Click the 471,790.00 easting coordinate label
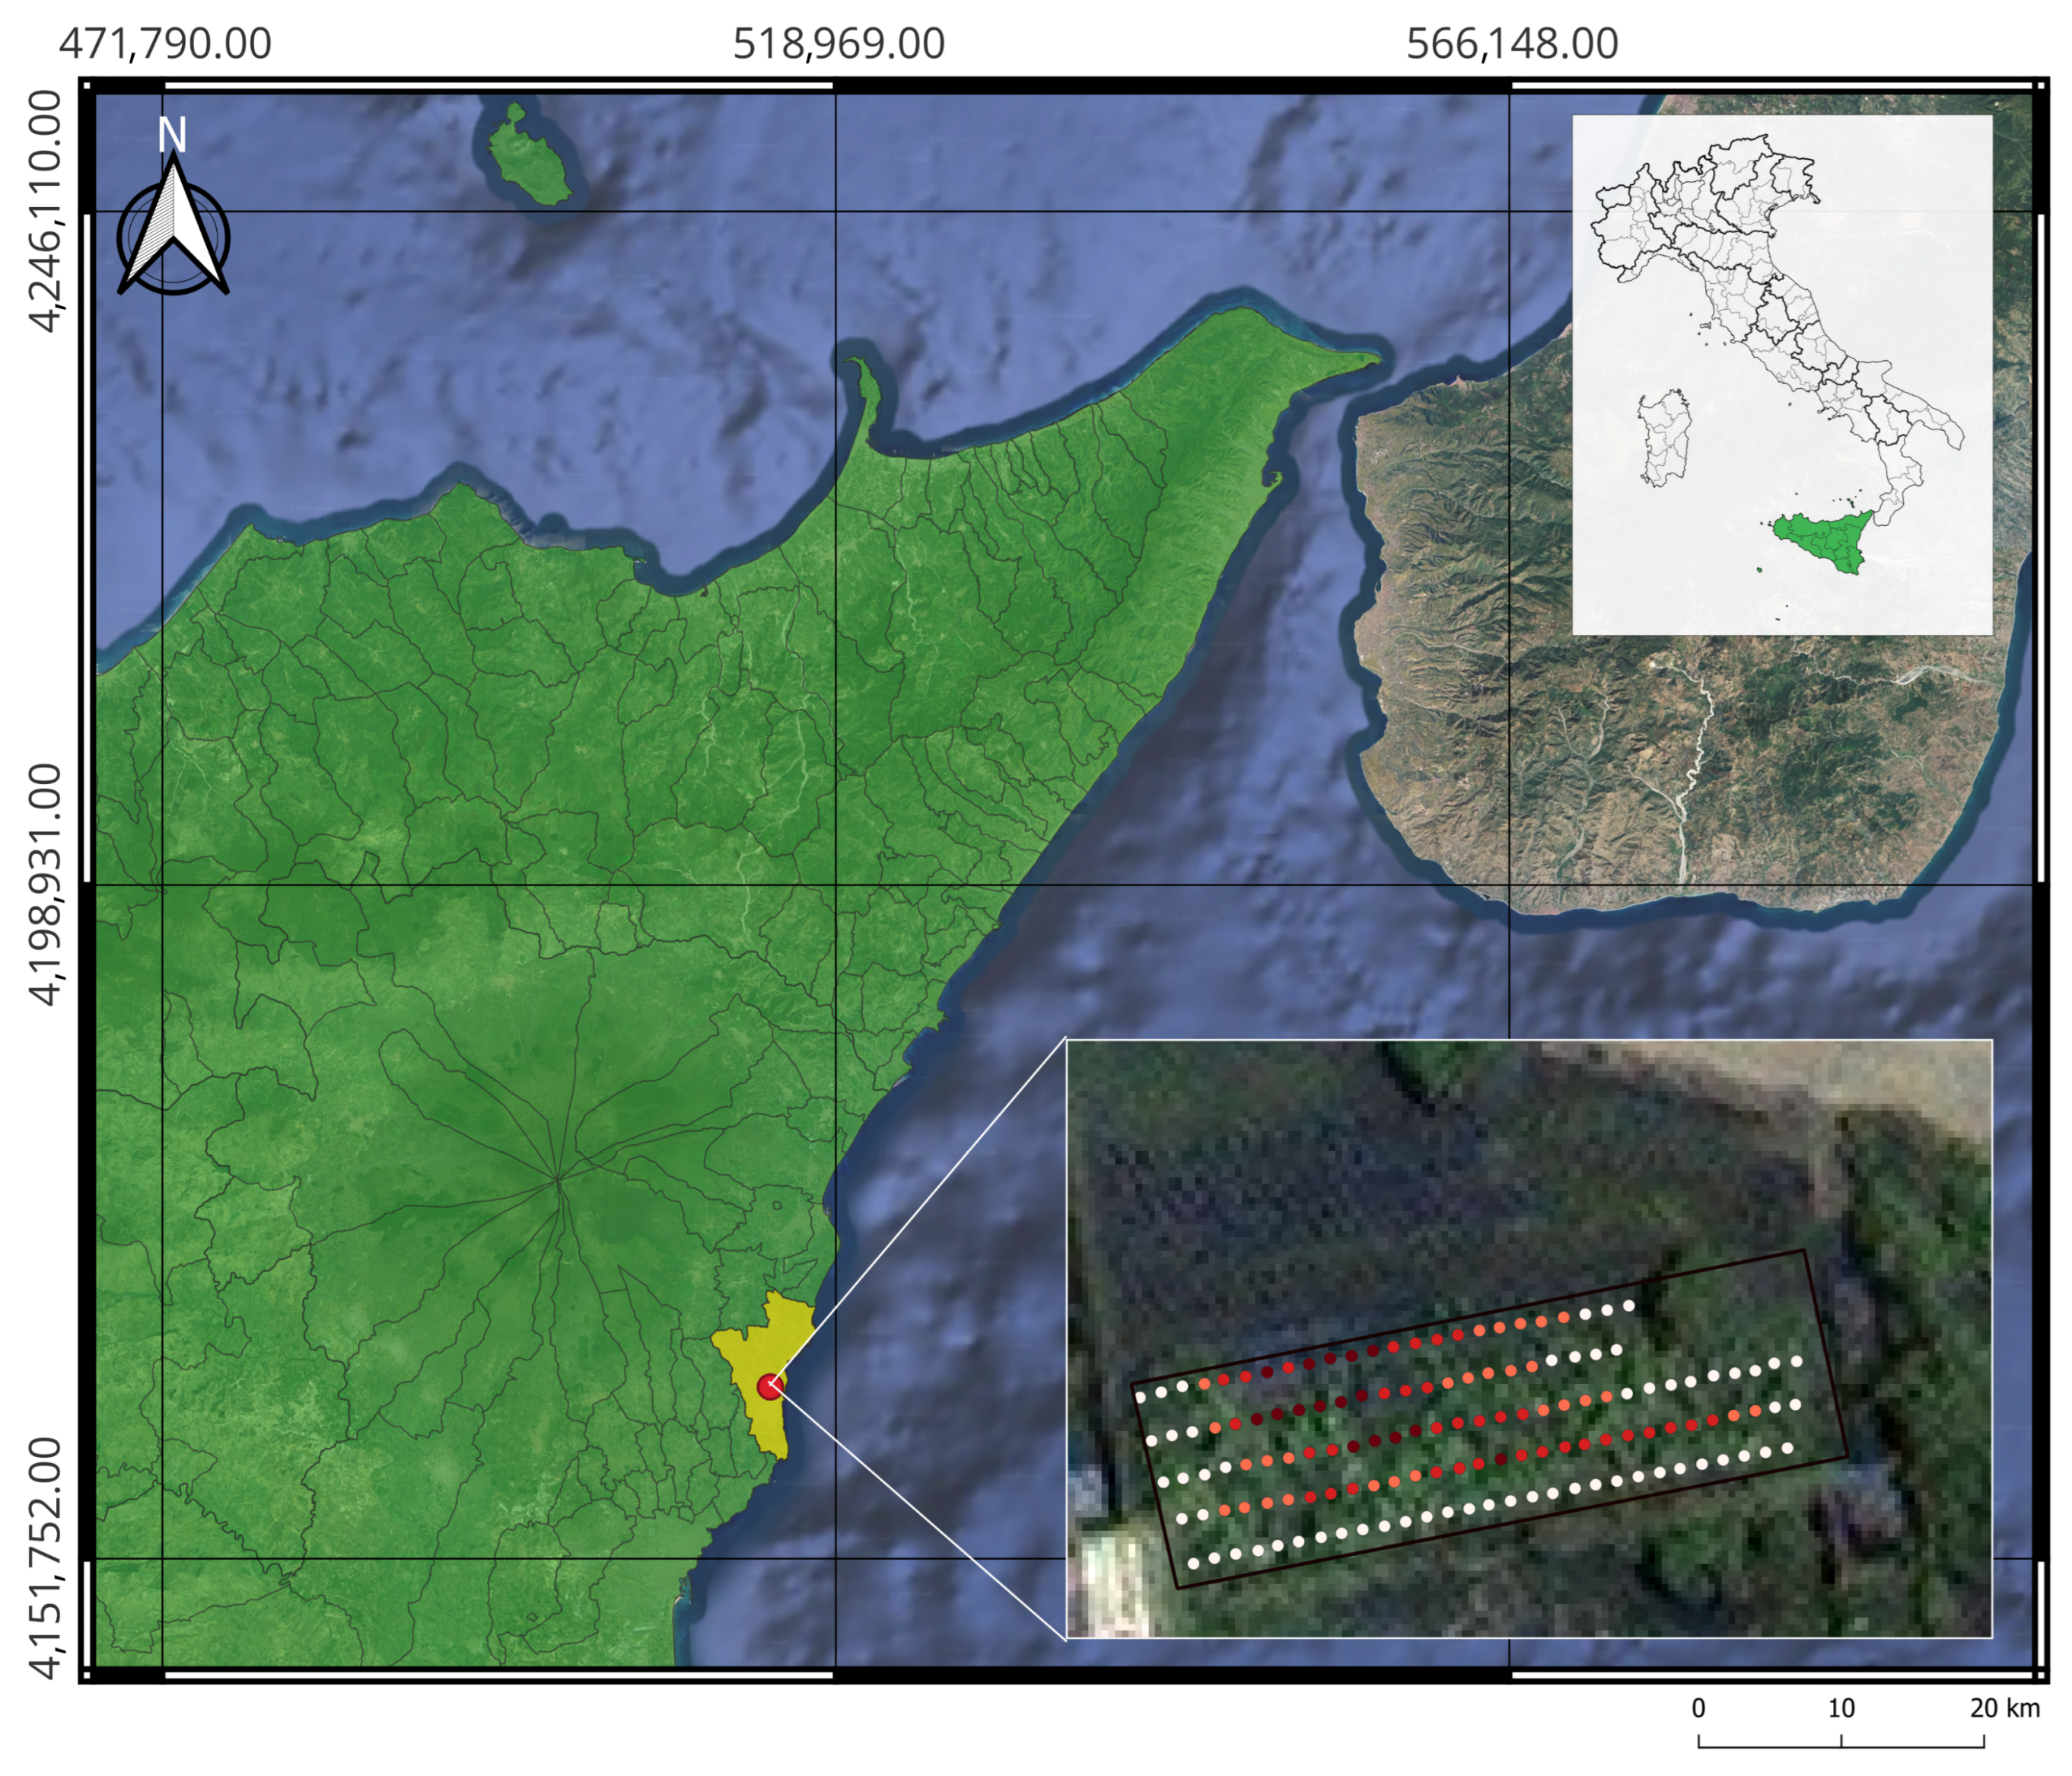Viewport: 2072px width, 1776px height. (x=165, y=44)
